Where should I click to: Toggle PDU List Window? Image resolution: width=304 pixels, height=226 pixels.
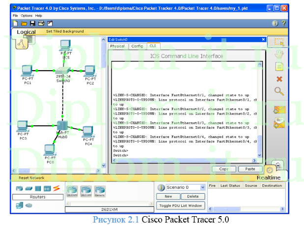[x=181, y=205]
